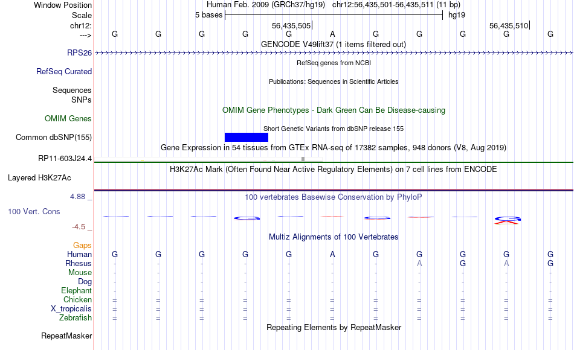Select the RP11-603J24.4 GTEx label
Screen dimensions: 574x350
pyautogui.click(x=65, y=158)
